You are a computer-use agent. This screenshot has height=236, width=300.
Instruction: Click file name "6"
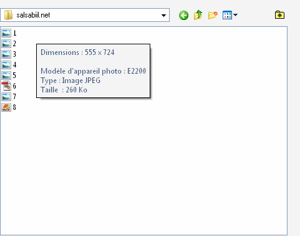coord(14,86)
